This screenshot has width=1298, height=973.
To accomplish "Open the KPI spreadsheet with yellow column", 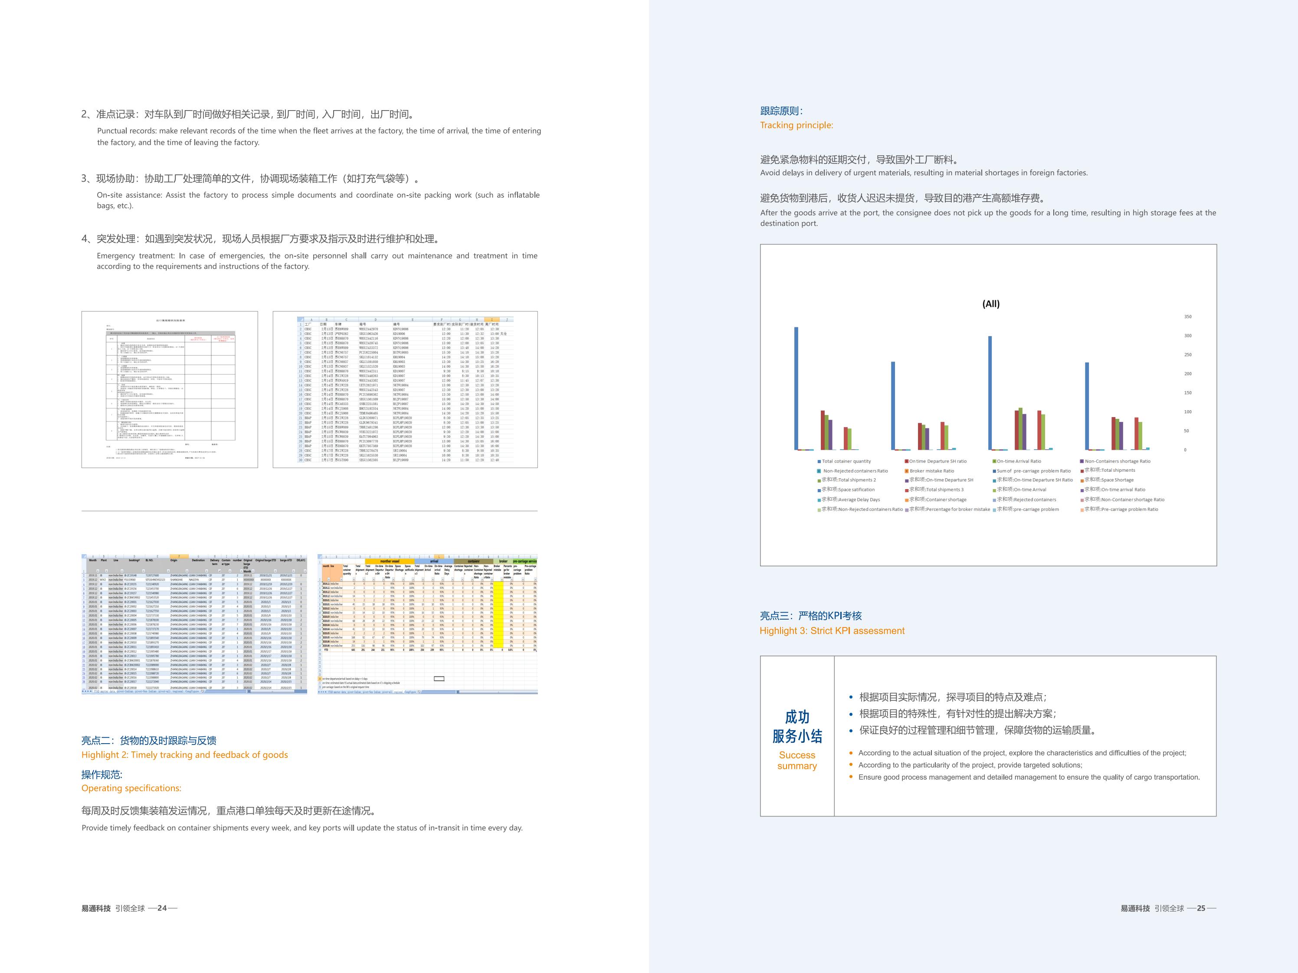I will click(428, 624).
